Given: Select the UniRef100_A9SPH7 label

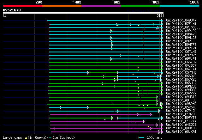Looking at the screenshot, I should click(181, 104).
